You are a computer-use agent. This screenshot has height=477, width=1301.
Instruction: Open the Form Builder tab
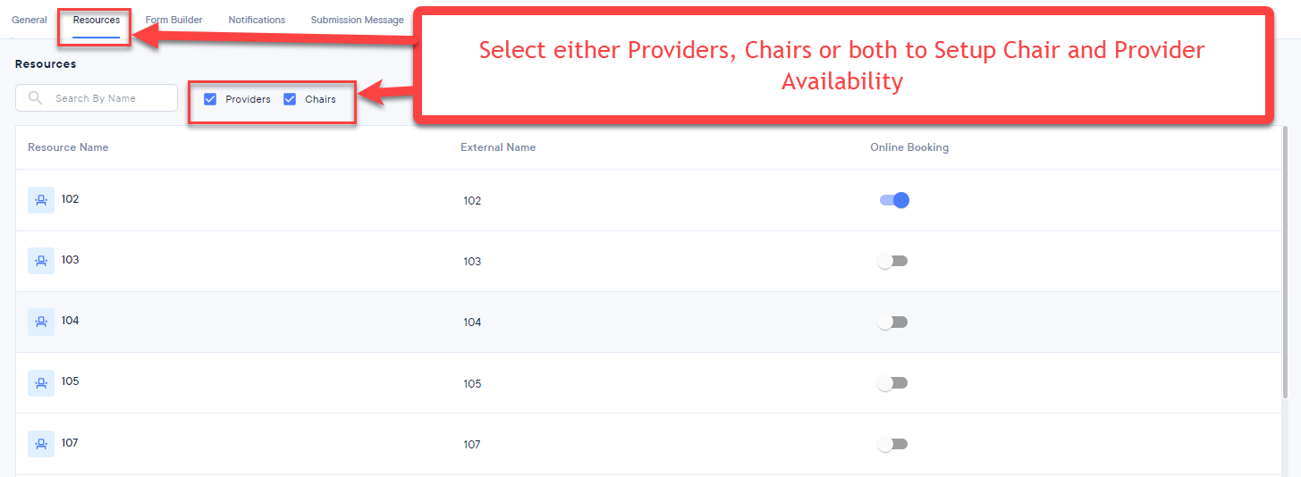click(174, 20)
